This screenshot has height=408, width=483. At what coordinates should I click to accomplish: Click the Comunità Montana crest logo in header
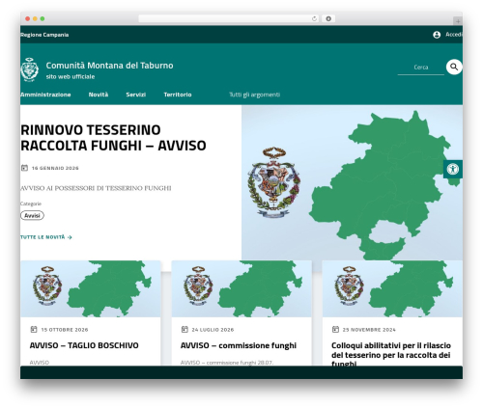click(x=30, y=69)
